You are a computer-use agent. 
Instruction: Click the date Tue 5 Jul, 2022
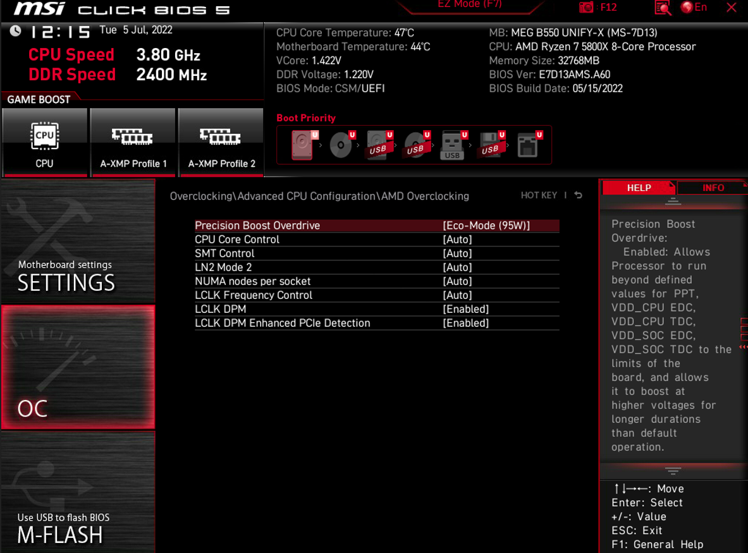point(136,30)
